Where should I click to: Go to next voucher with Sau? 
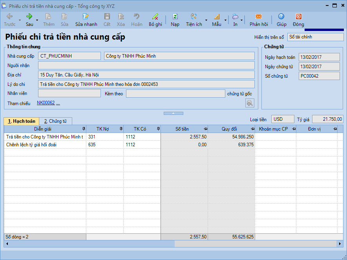[x=29, y=20]
